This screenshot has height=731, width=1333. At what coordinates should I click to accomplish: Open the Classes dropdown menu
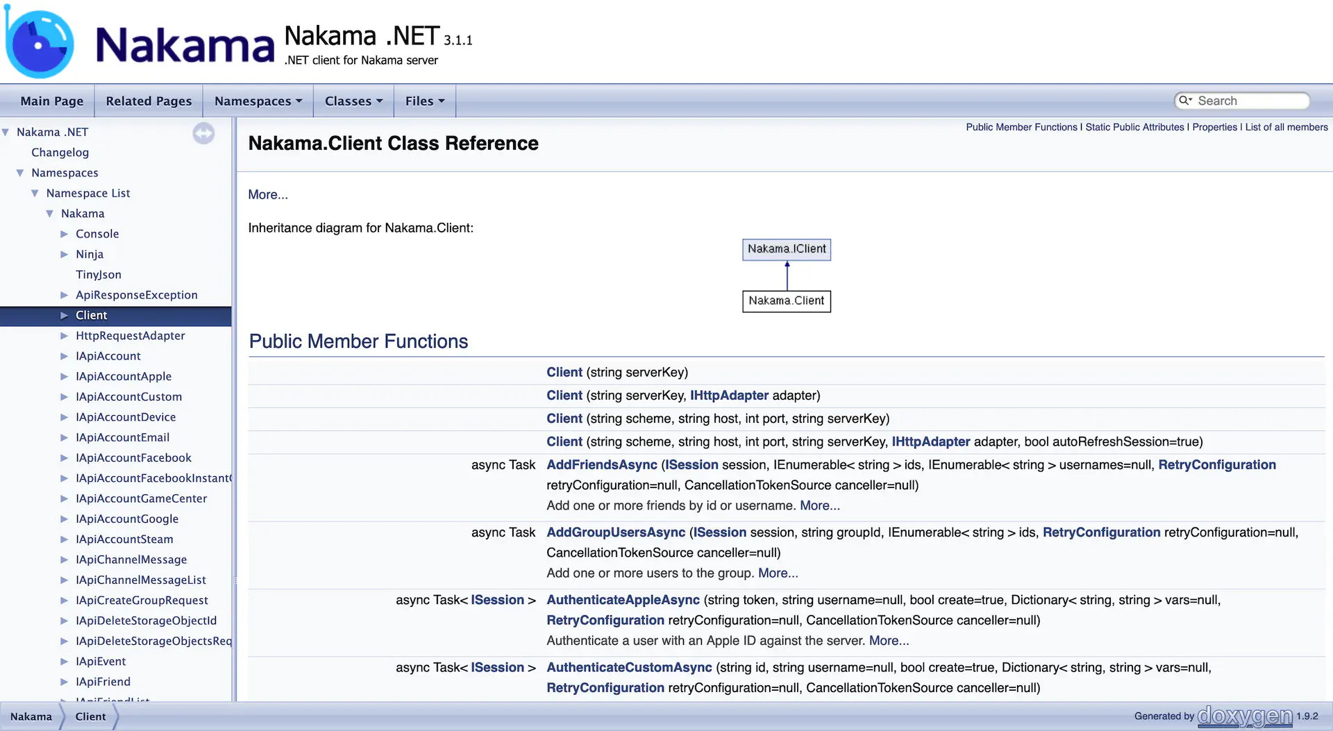pyautogui.click(x=353, y=101)
